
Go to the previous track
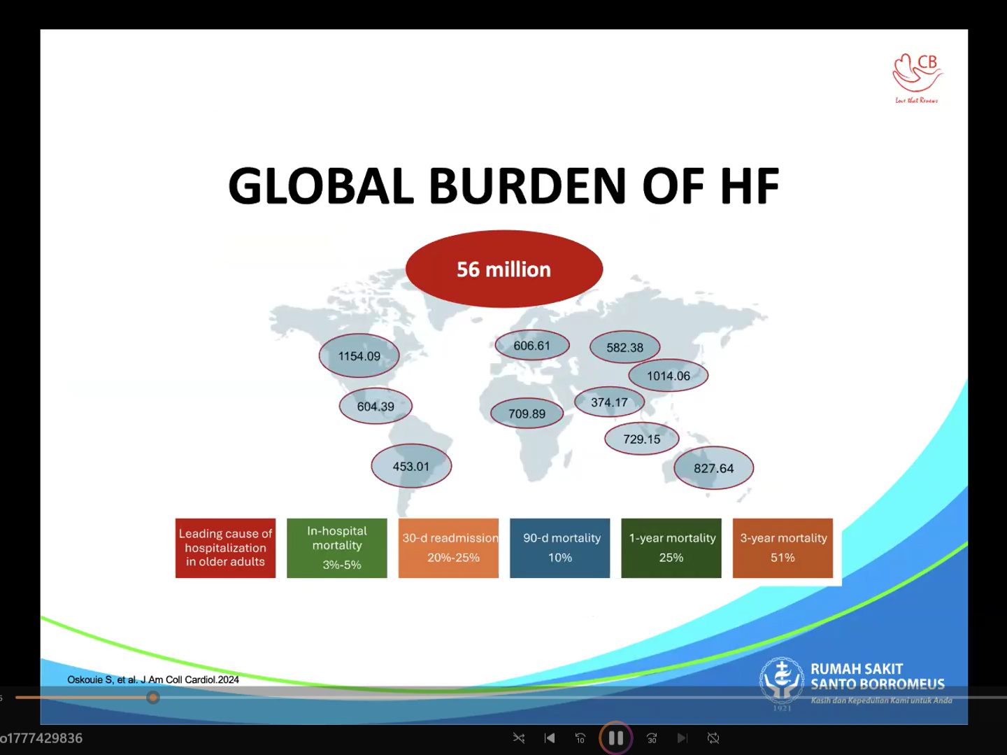point(550,738)
